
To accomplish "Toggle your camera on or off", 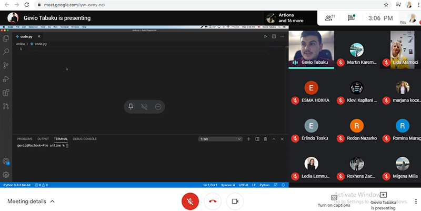I will [x=235, y=201].
